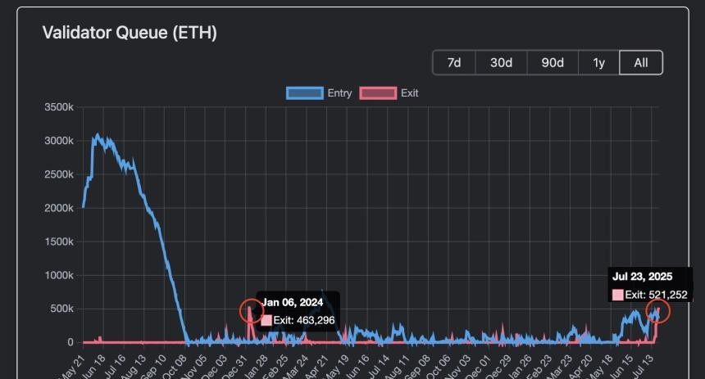Screen dimensions: 705x379
Task: Toggle Entry series via blue legend swatch
Action: point(304,93)
